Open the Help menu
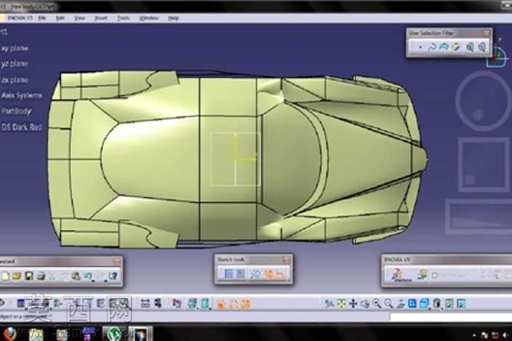512x341 pixels. pos(173,18)
